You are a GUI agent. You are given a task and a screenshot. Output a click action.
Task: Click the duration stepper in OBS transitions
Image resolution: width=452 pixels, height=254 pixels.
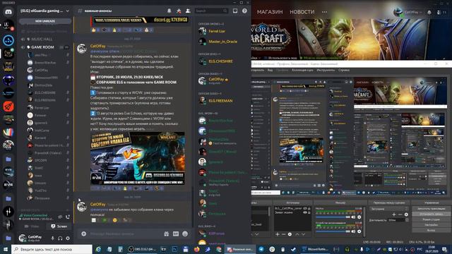pyautogui.click(x=407, y=220)
